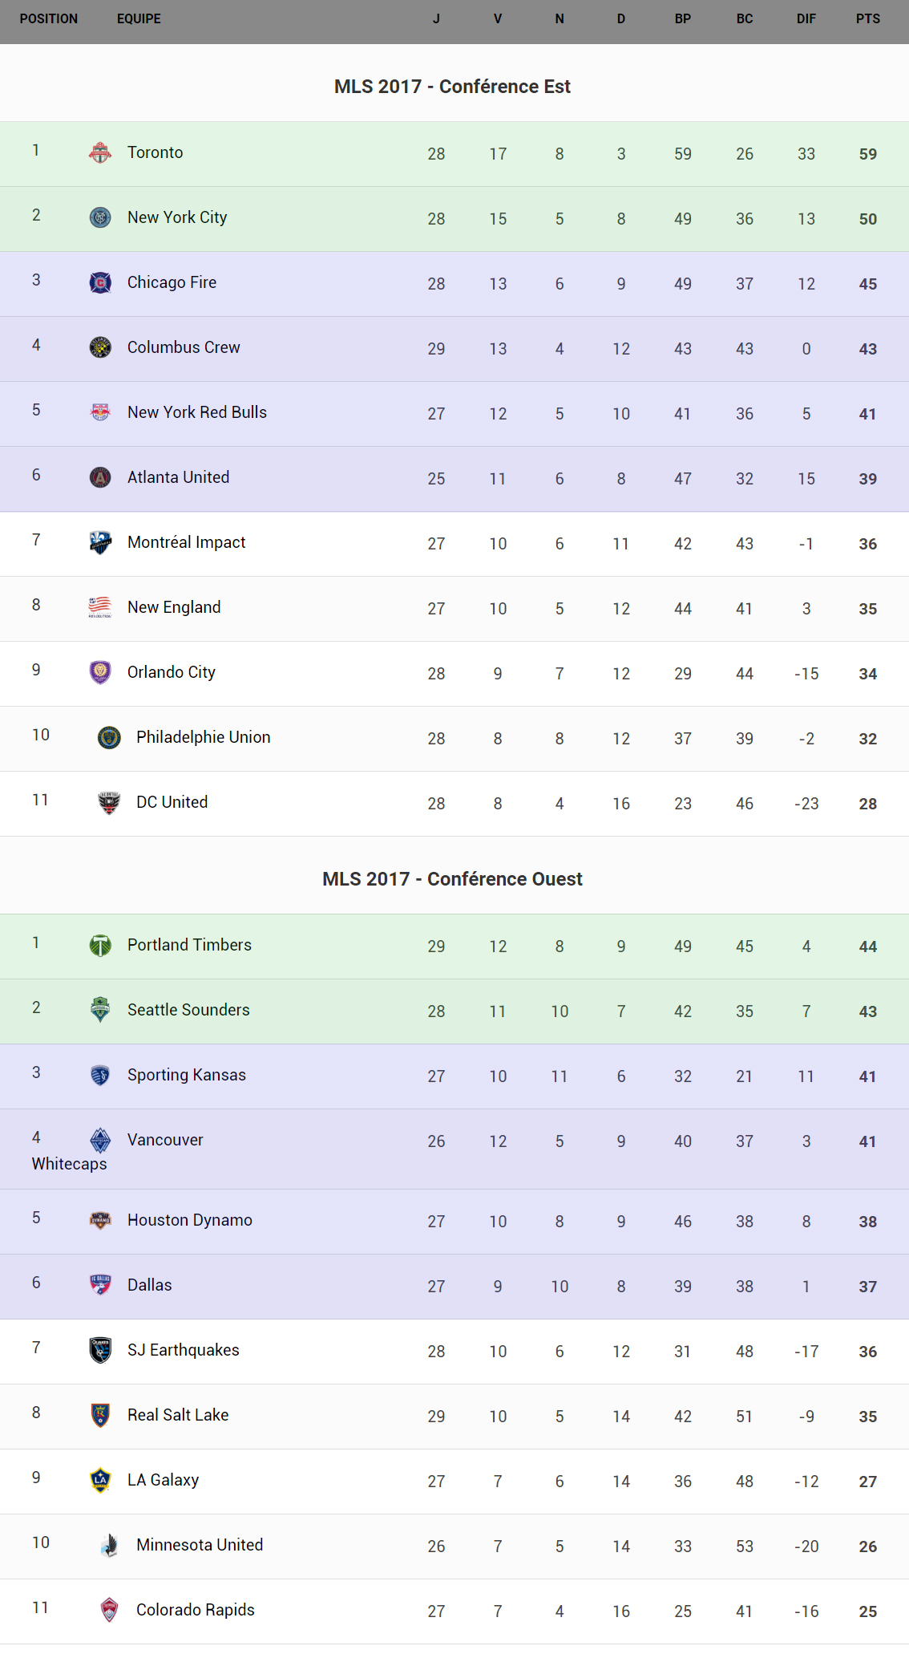Image resolution: width=909 pixels, height=1654 pixels.
Task: Click the PTS column header
Action: pyautogui.click(x=867, y=18)
